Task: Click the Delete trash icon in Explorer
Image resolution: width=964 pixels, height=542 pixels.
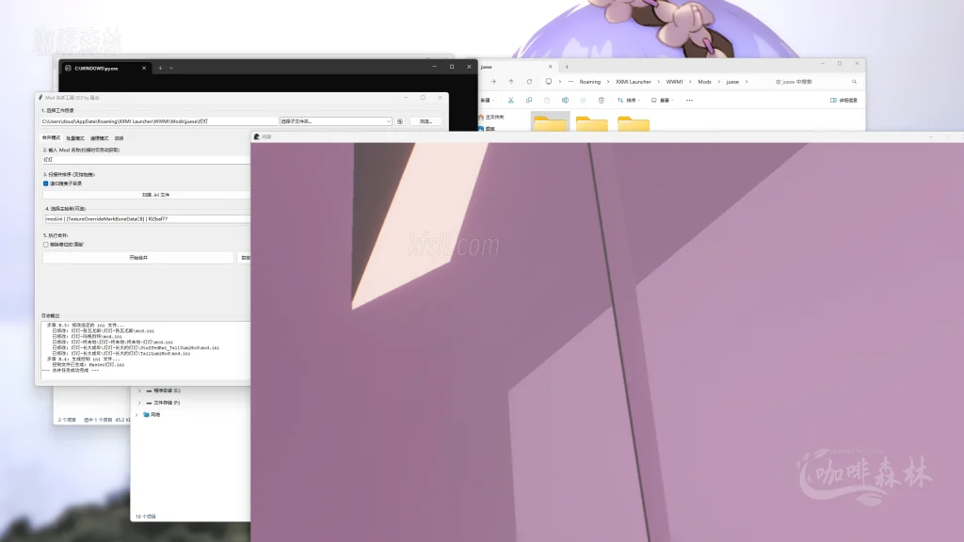Action: point(601,100)
